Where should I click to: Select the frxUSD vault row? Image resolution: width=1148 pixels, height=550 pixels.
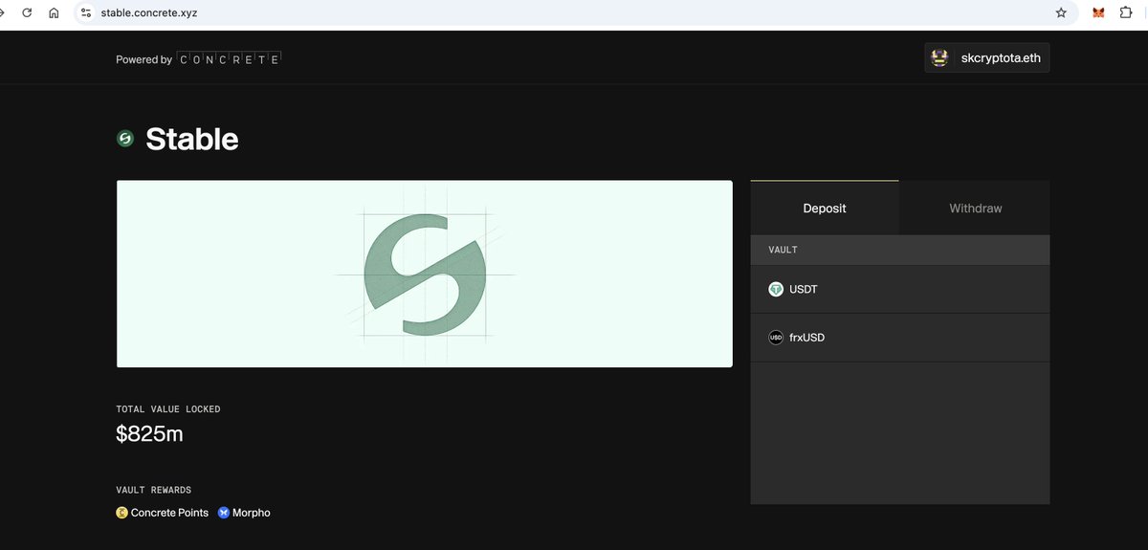tap(900, 338)
